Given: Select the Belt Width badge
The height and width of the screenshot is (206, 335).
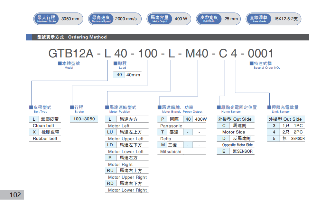Looking at the screenshot, I should coord(209,19).
